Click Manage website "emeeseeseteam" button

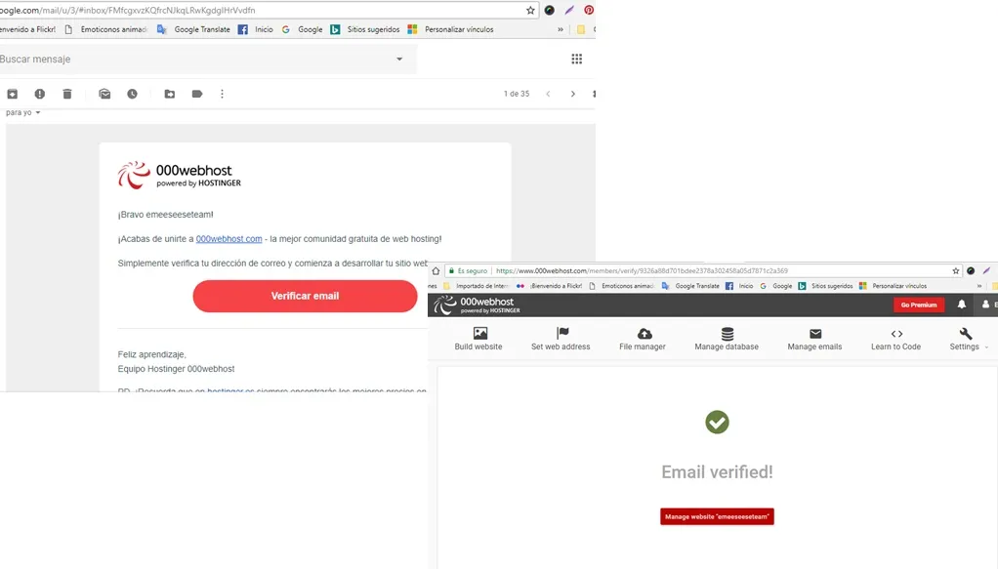coord(717,517)
